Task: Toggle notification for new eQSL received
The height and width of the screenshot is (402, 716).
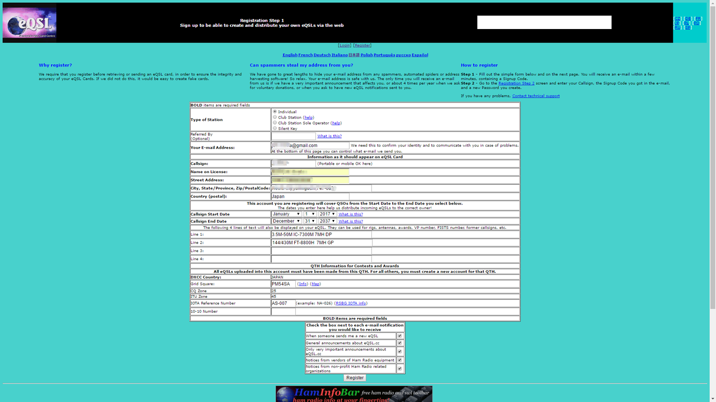Action: pos(400,336)
